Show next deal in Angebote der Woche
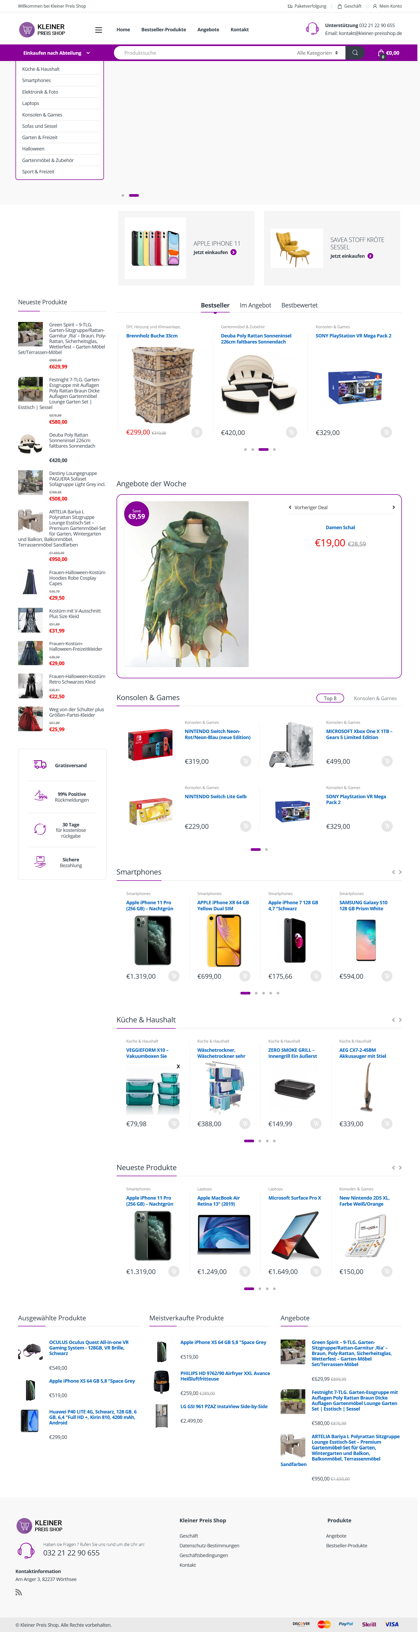This screenshot has height=1632, width=420. 393,507
